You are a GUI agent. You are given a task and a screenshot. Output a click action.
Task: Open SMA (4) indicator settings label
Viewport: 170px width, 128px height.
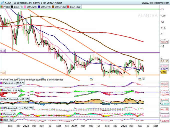[x=18, y=7]
